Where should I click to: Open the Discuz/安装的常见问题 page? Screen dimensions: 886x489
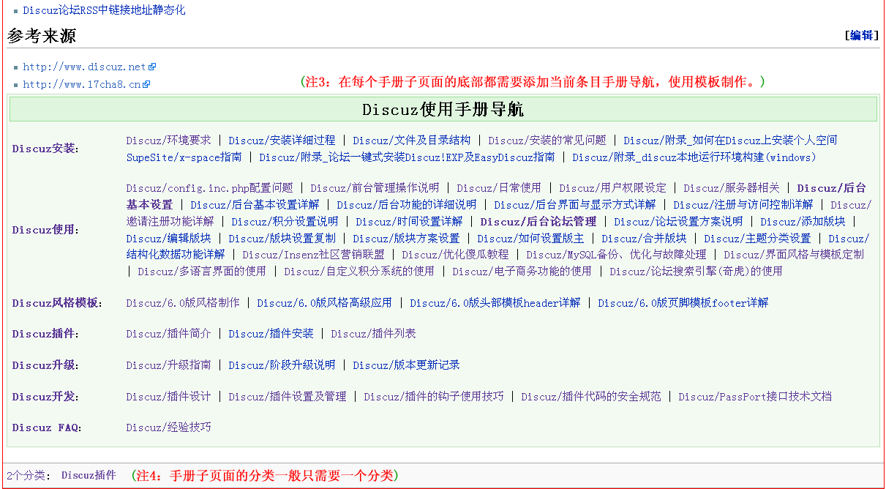point(547,140)
